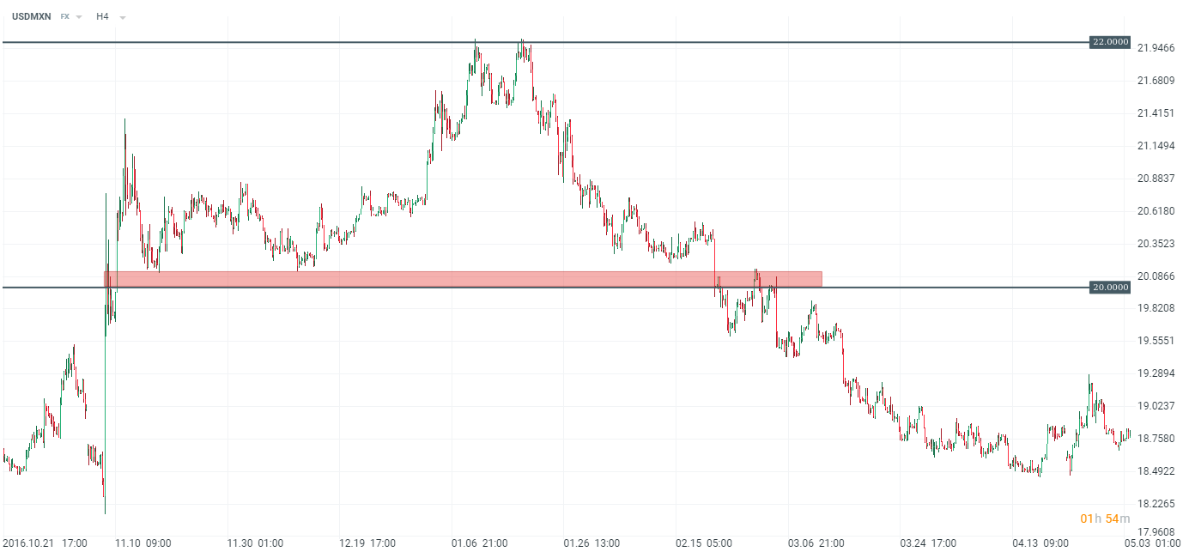
Task: Select the 22.0000 horizontal line price tag
Action: coord(1110,41)
